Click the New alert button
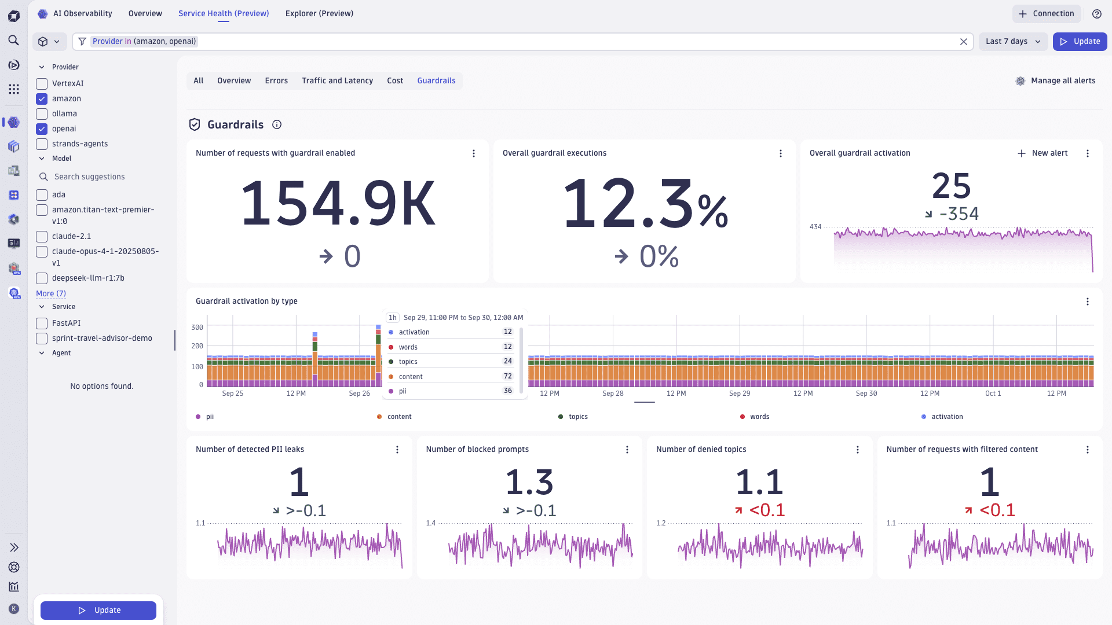 [1042, 153]
